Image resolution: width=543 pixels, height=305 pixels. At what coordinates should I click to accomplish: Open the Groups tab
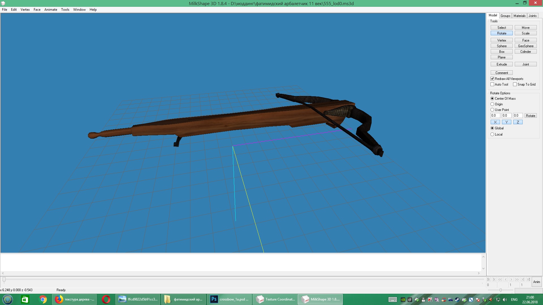point(505,16)
